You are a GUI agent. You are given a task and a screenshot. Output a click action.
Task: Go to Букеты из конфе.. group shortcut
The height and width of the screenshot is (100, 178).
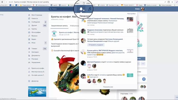click(x=38, y=68)
